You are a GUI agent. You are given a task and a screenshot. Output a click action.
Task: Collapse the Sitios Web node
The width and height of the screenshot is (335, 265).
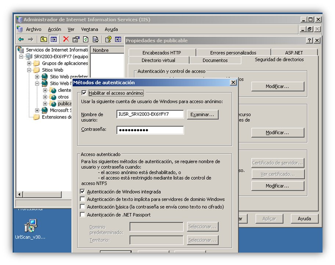[29, 70]
